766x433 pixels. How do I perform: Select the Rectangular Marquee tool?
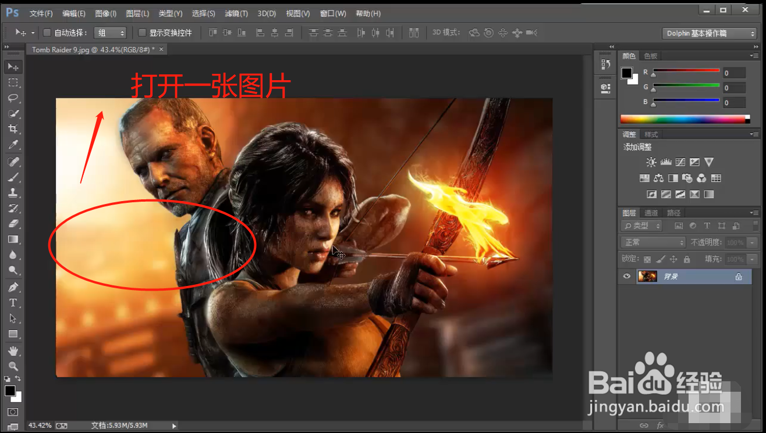13,83
